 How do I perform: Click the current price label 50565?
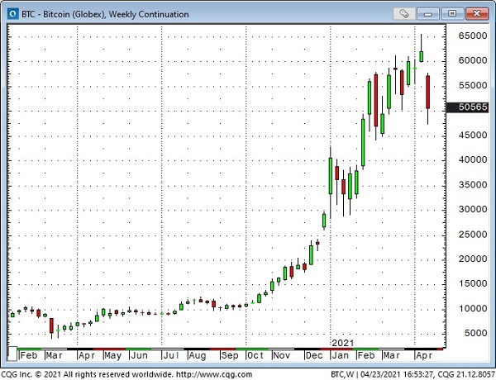(468, 107)
